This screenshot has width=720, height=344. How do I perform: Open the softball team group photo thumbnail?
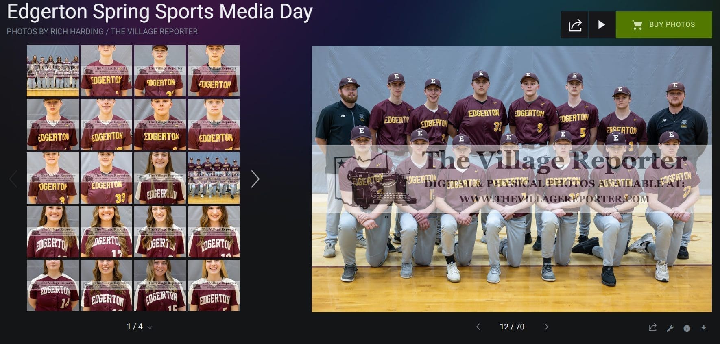(52, 71)
